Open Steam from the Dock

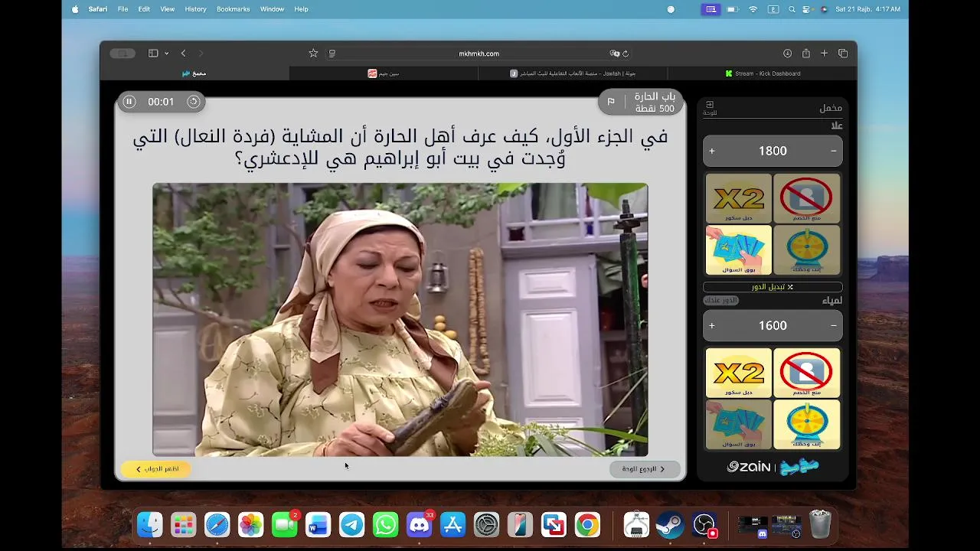tap(670, 525)
